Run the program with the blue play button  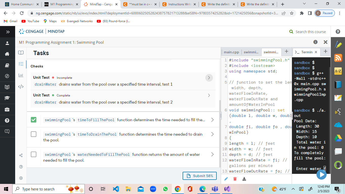321,174
